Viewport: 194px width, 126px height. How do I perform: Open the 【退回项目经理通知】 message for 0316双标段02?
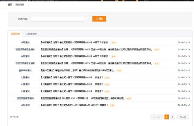(82, 98)
